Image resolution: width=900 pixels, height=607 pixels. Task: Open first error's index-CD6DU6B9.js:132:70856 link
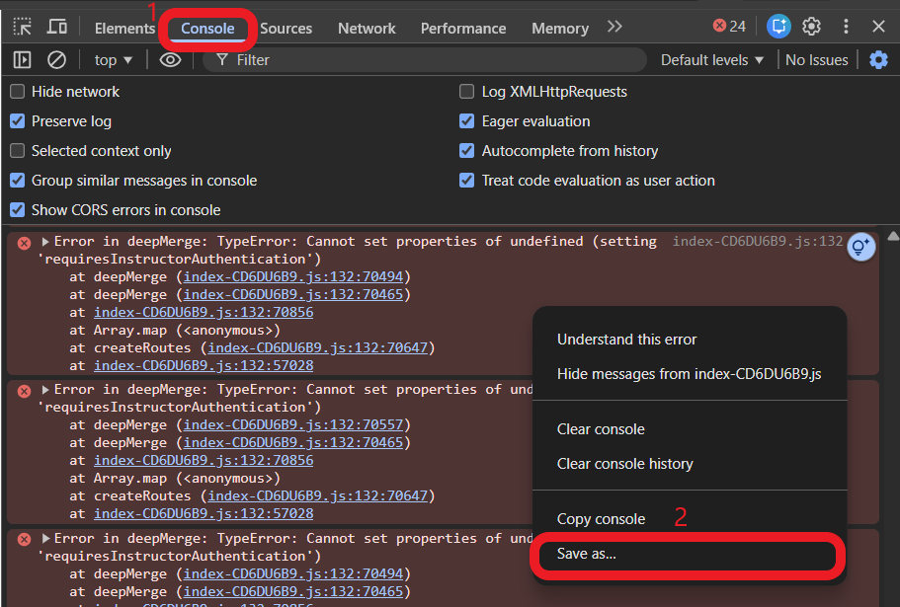(204, 313)
